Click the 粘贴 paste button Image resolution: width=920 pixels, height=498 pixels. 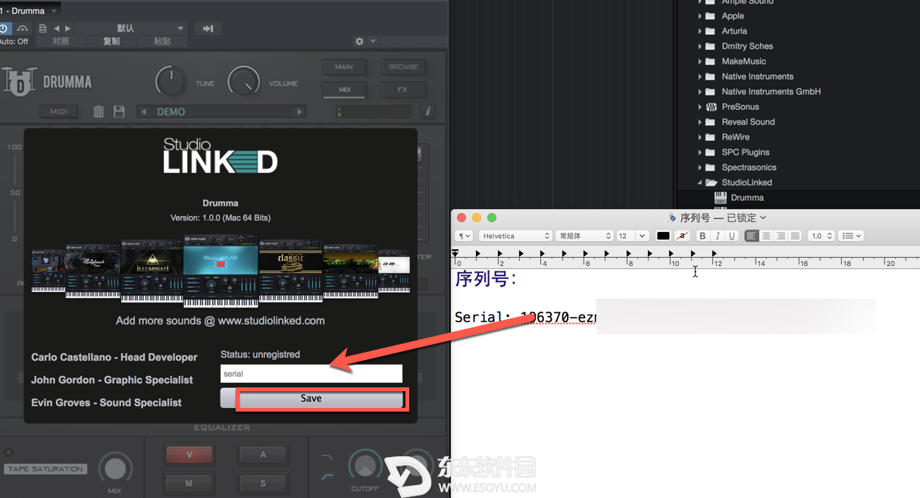tap(162, 42)
